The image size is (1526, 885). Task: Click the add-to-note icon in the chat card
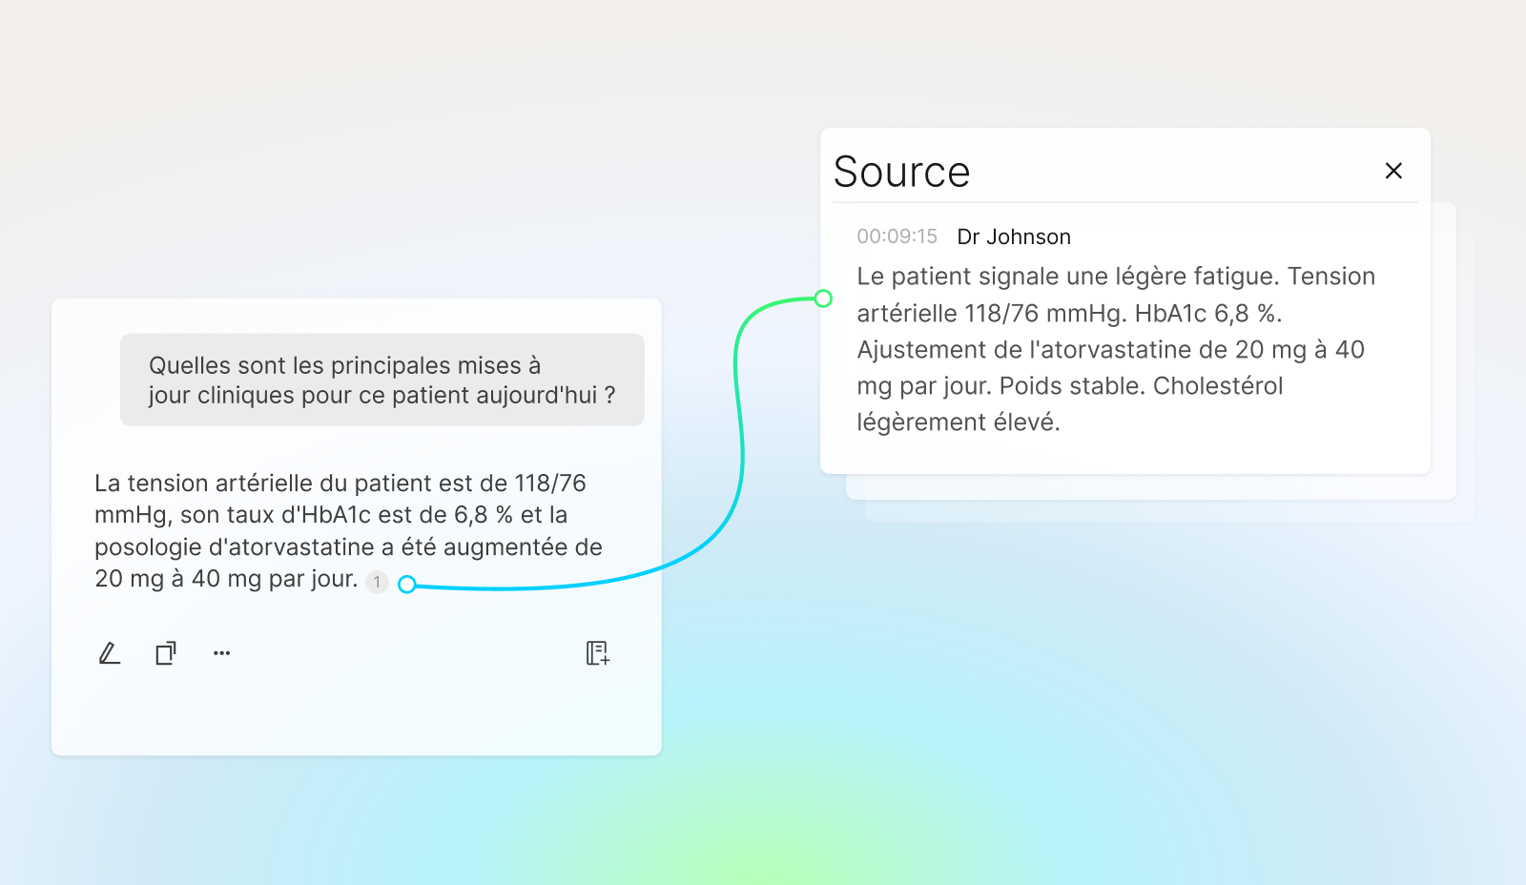[598, 653]
